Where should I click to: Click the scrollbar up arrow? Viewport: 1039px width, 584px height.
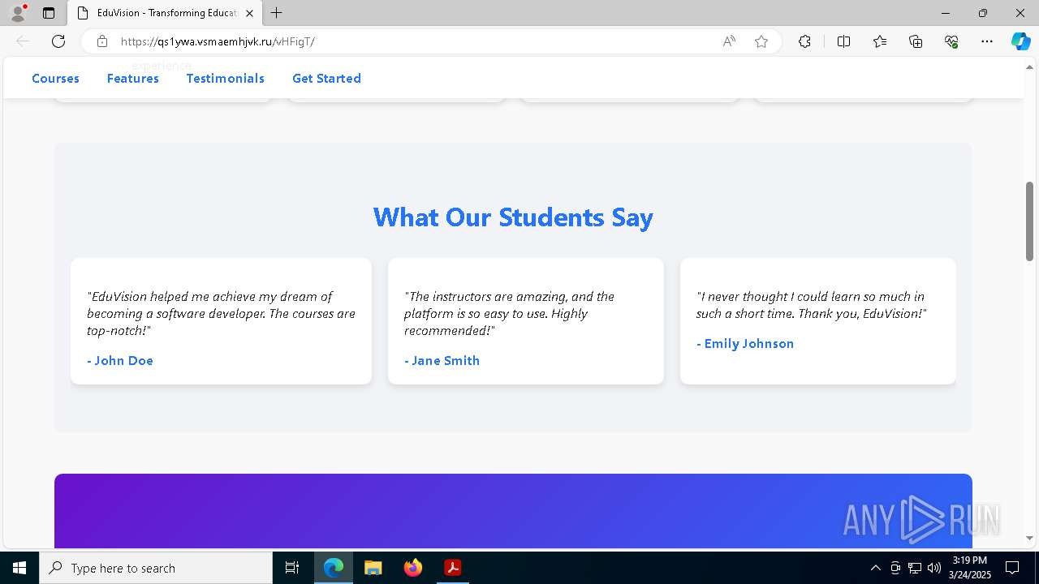[1029, 67]
